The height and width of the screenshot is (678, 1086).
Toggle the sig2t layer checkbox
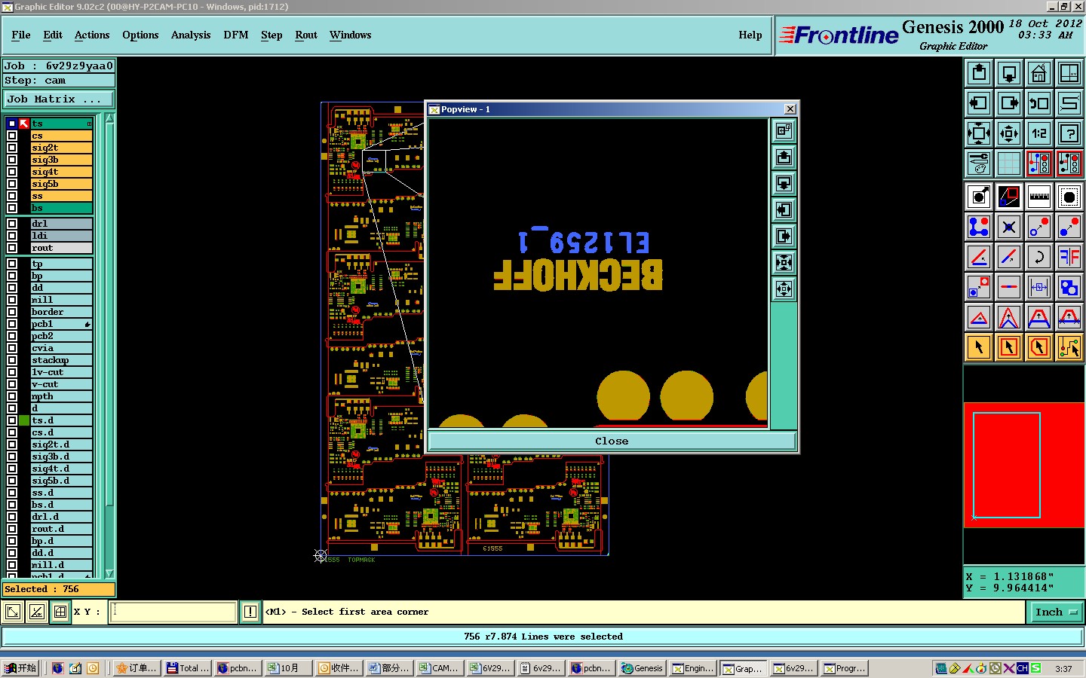click(x=12, y=148)
